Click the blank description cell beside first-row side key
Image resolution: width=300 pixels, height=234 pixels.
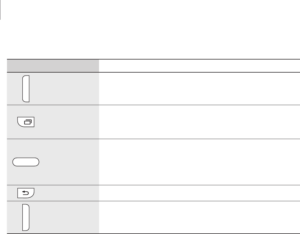[x=199, y=89]
